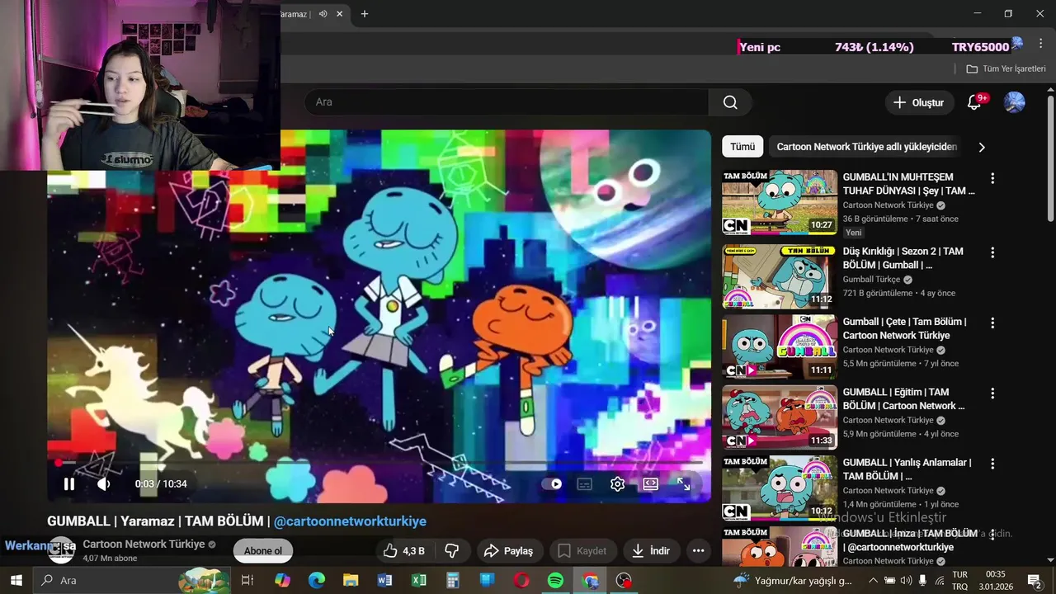Click the Oluştur create button
This screenshot has width=1056, height=594.
coord(919,102)
